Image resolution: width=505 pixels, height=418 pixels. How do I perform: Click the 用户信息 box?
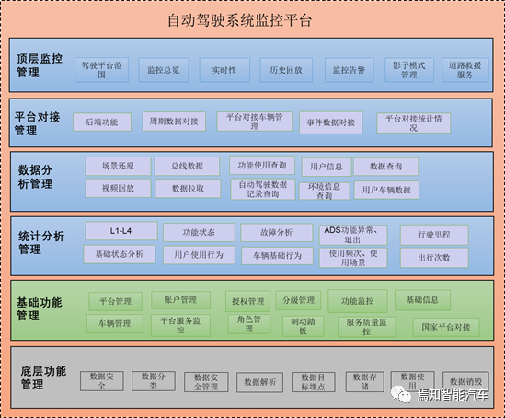327,167
